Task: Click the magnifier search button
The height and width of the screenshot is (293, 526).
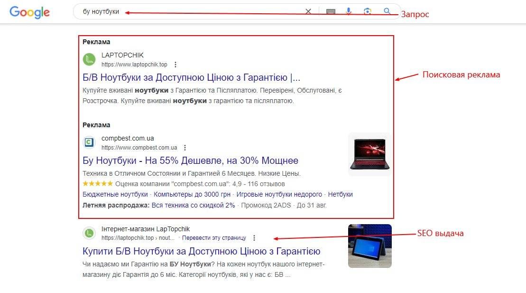Action: point(387,11)
